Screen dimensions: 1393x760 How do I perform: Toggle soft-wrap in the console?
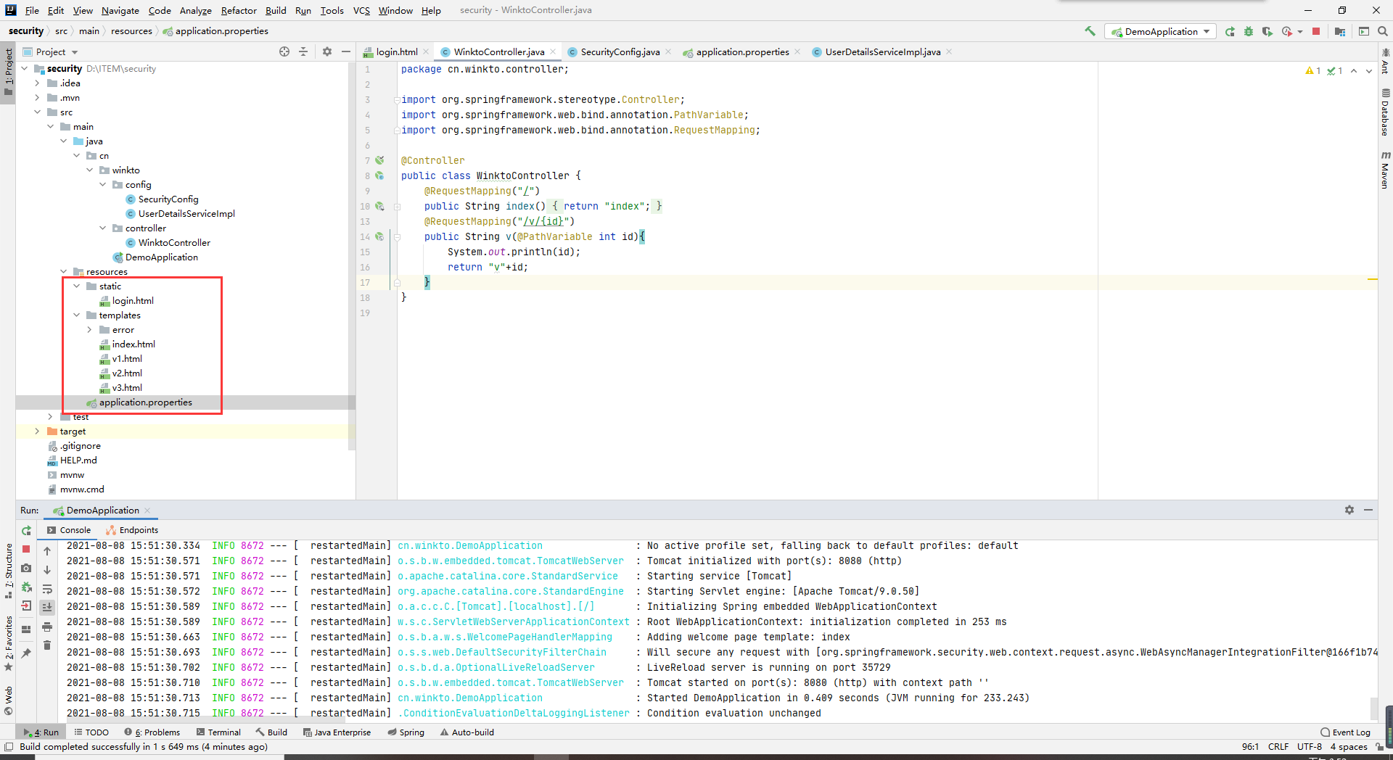point(47,589)
